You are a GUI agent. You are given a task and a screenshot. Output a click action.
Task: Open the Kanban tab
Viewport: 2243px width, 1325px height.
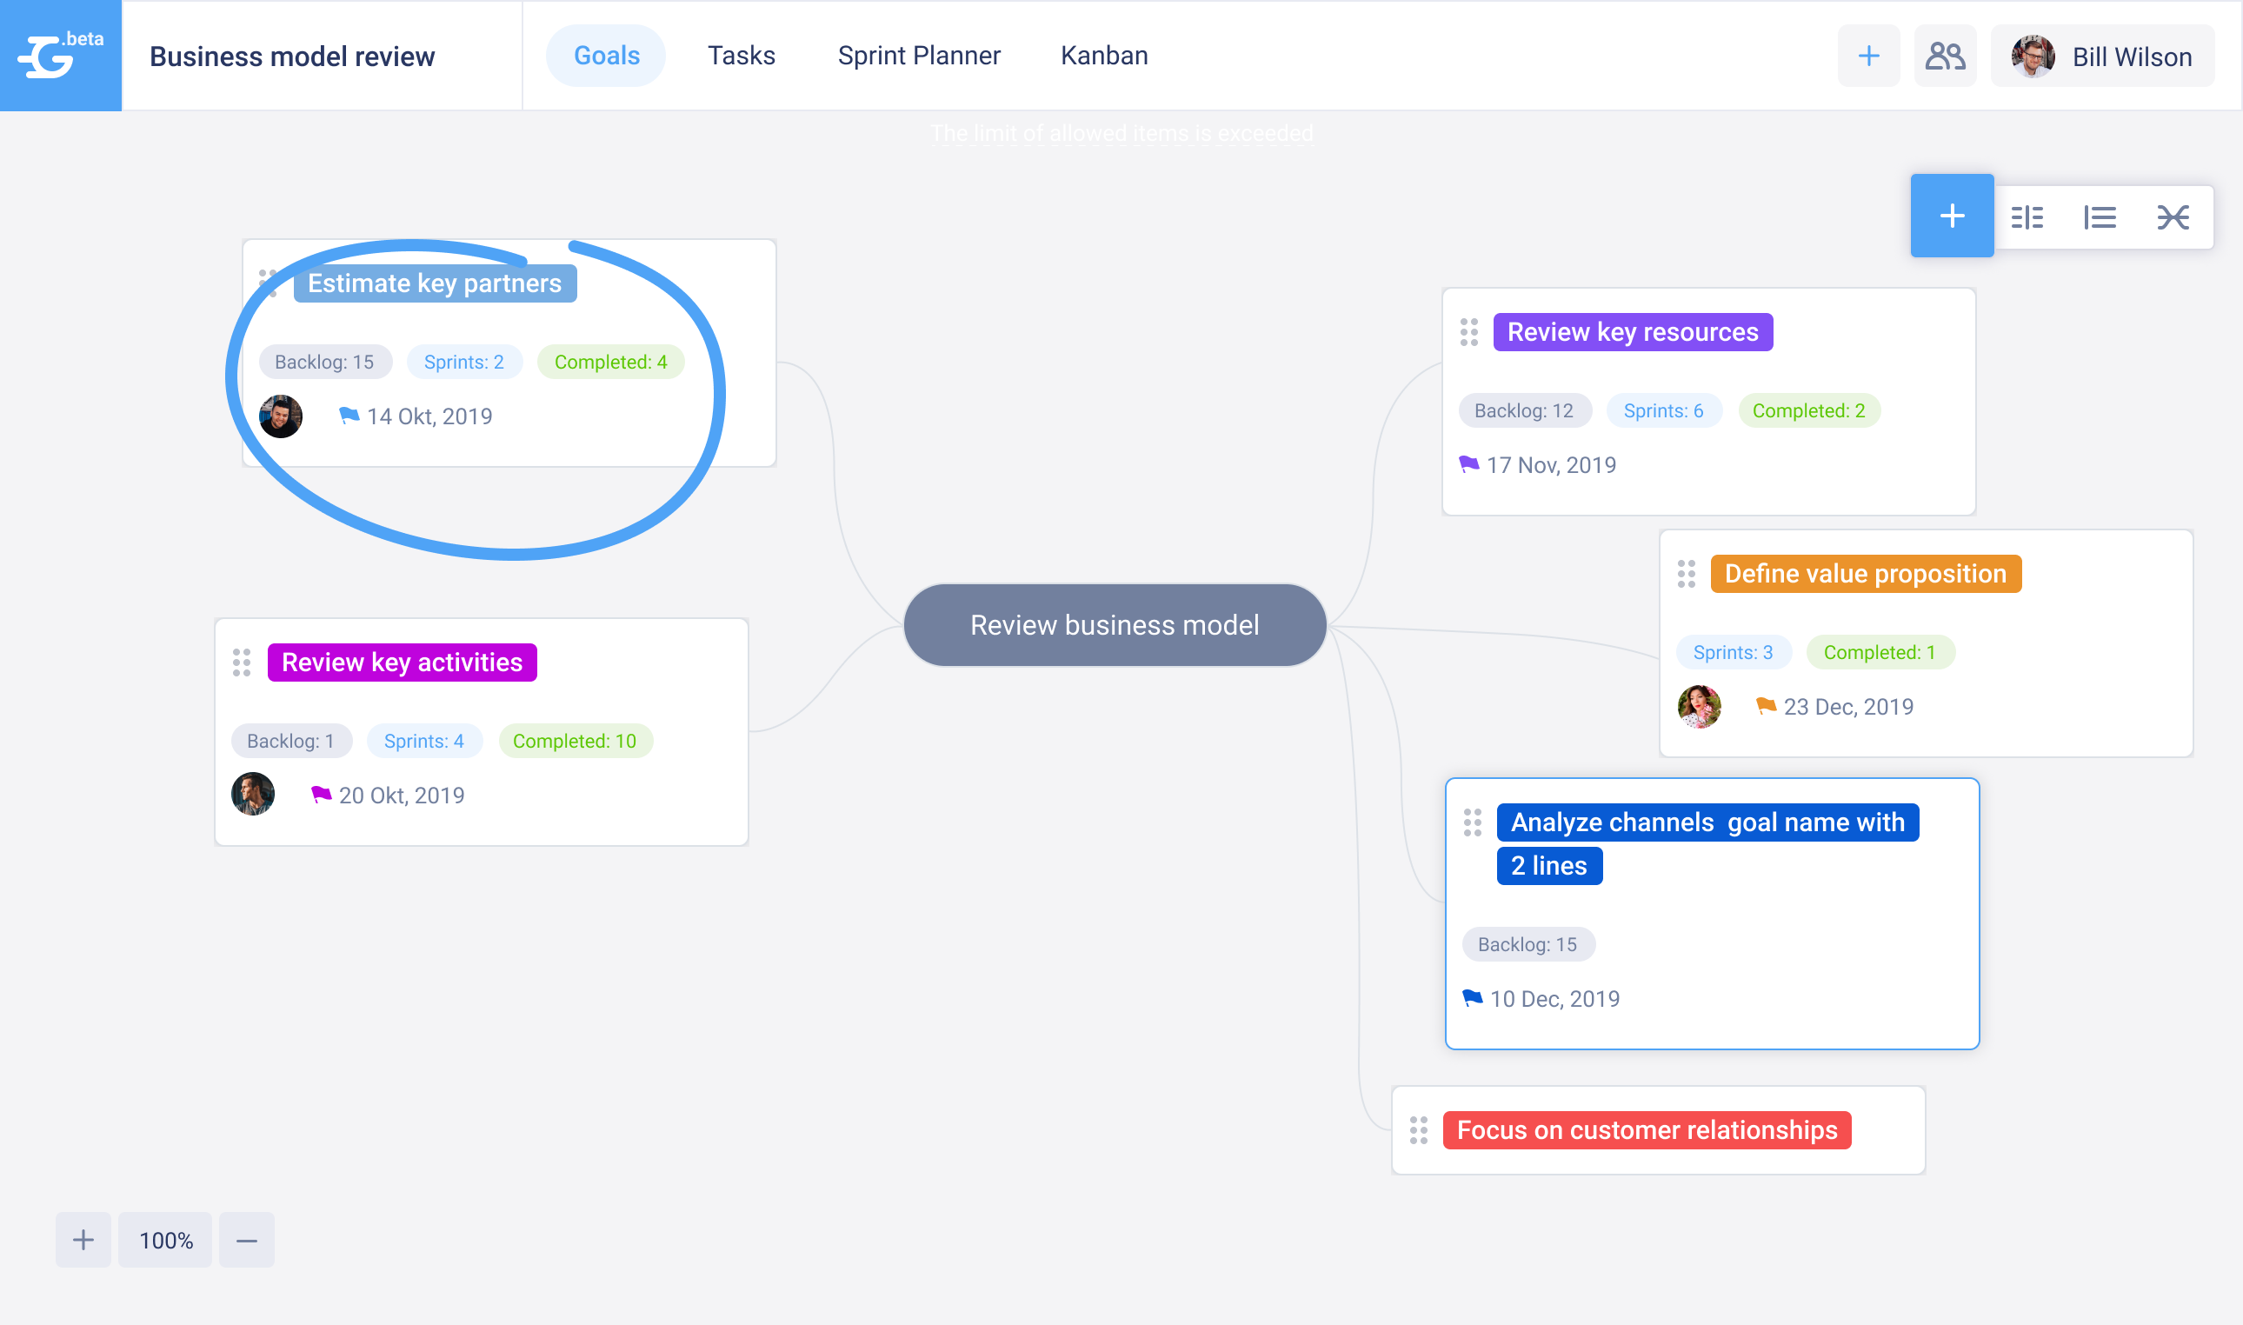pyautogui.click(x=1103, y=56)
